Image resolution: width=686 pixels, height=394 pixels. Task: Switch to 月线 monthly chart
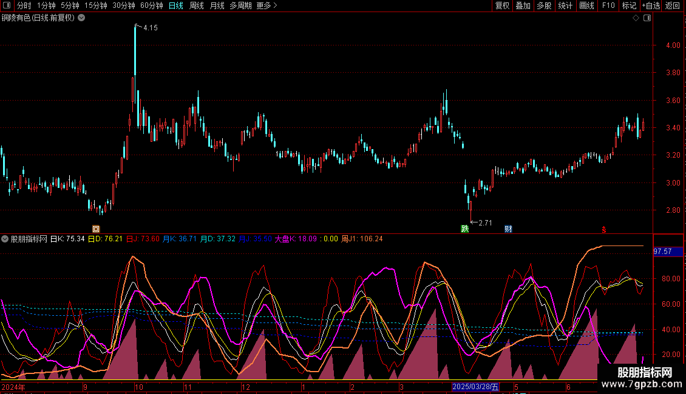217,5
